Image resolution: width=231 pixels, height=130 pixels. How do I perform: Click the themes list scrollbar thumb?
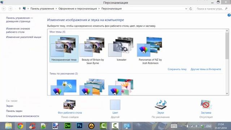227,46
